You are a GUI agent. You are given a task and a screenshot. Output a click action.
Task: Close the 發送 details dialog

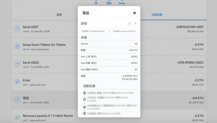(135, 13)
